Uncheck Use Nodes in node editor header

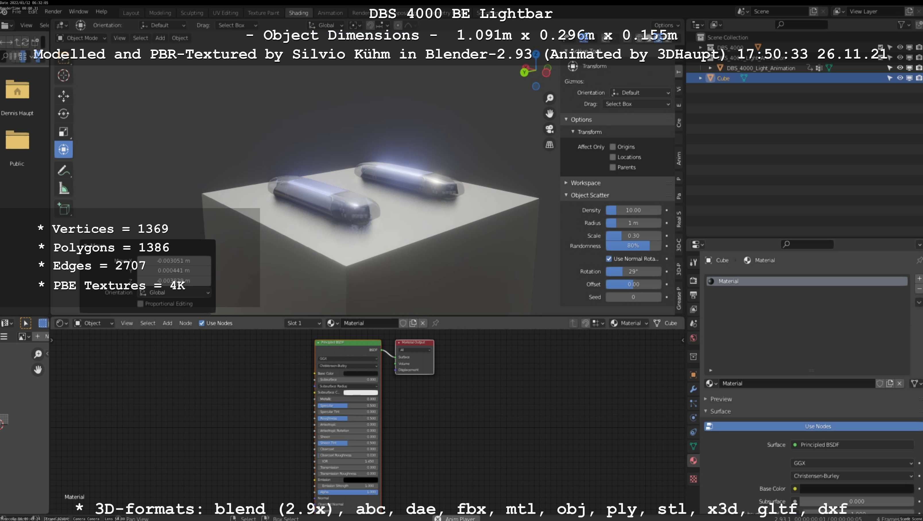point(202,323)
